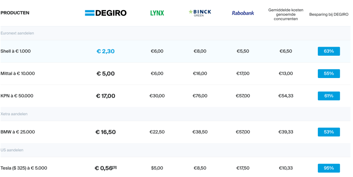Click DEGIRO's € 2,30 Shell price
Viewport: 353px width, 177px height.
[106, 51]
